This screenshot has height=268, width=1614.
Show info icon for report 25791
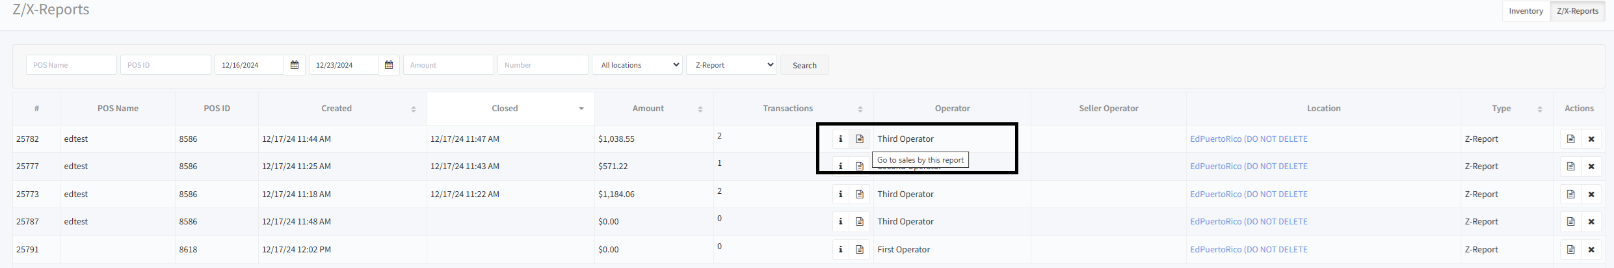(840, 249)
